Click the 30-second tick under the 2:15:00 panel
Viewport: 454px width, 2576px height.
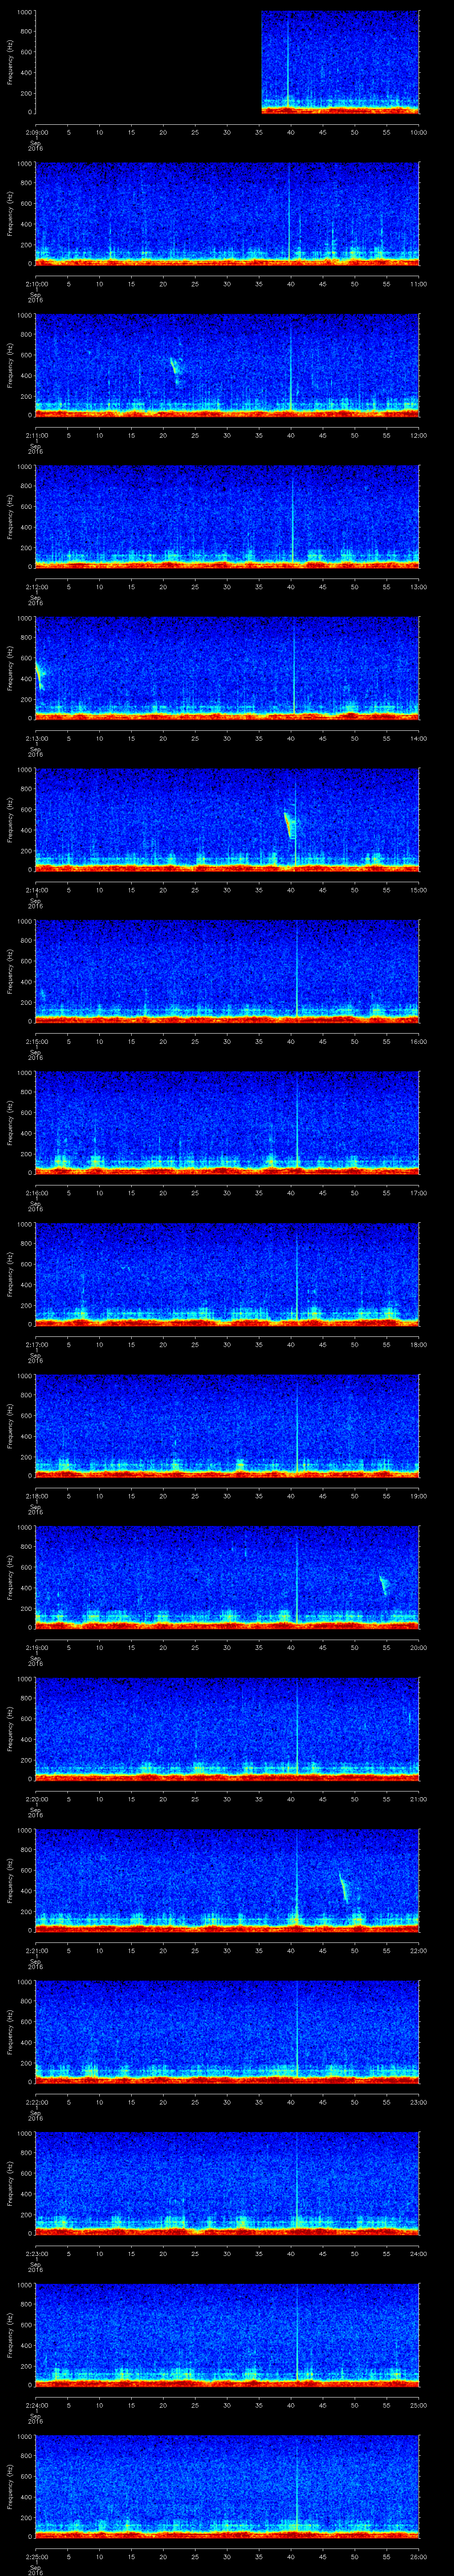point(227,1042)
